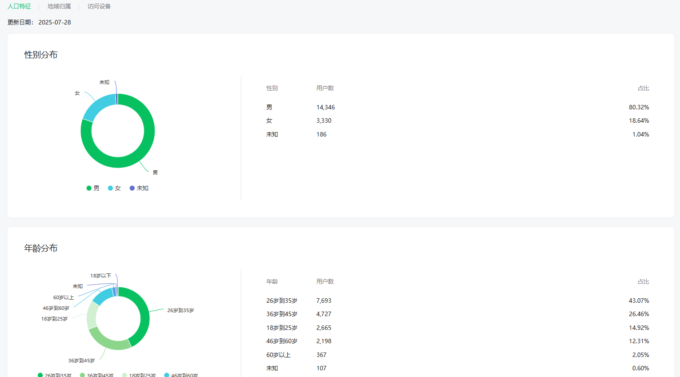Click the percentage 0.60%

pos(641,368)
